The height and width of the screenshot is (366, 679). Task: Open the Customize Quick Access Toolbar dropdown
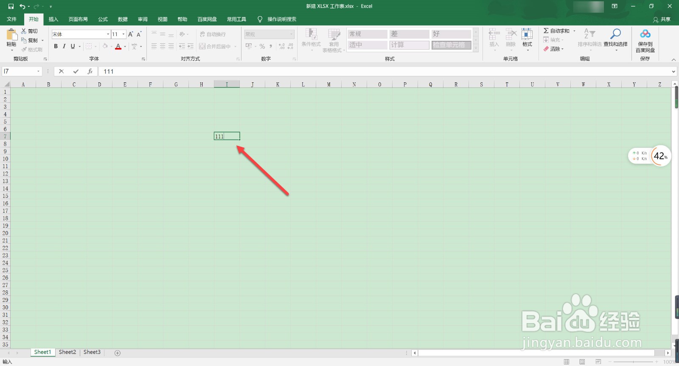pos(51,6)
